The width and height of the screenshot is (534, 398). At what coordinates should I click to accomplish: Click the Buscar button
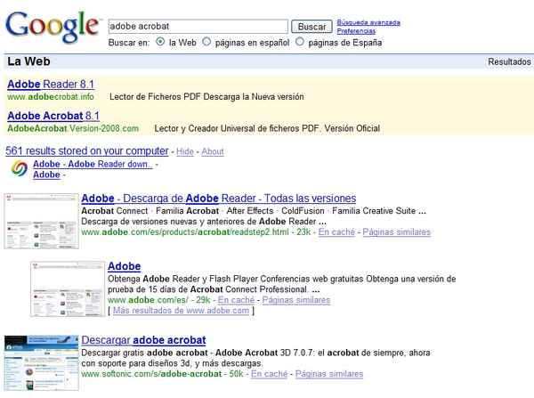pos(311,27)
